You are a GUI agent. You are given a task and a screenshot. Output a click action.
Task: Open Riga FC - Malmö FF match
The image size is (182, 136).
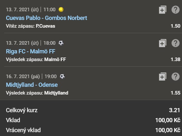(31, 51)
